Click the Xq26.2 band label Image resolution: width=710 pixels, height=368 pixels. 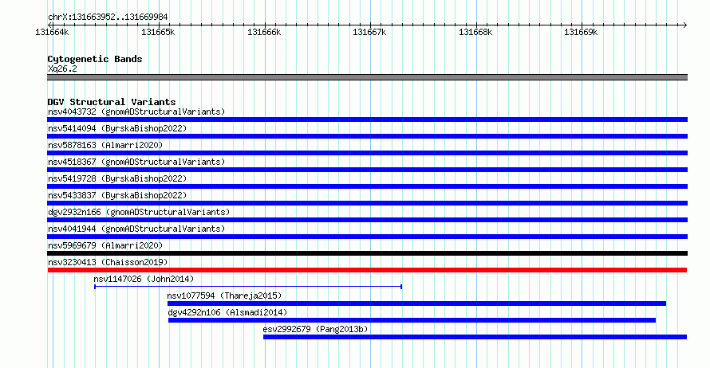pos(62,69)
